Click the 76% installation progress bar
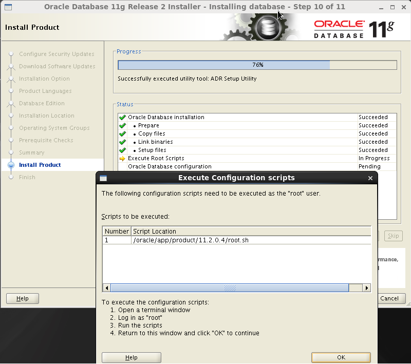411x364 pixels. [257, 65]
